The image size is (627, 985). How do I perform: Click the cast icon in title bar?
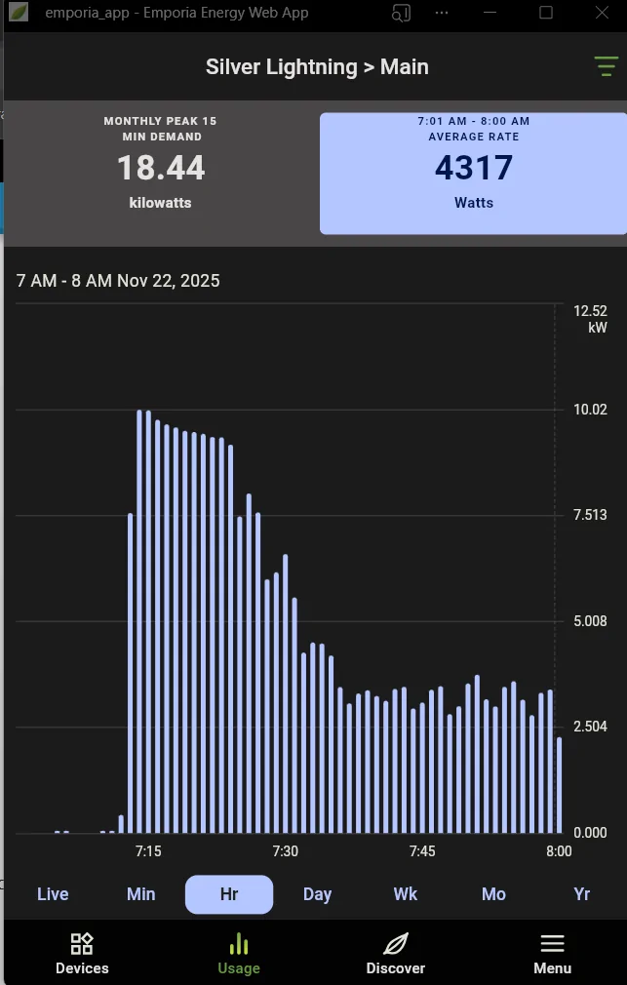point(401,13)
